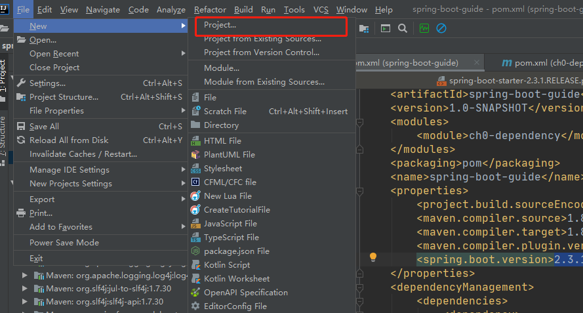Viewport: 583px width, 313px height.
Task: Choose Kotlin Script from the New list
Action: [226, 265]
